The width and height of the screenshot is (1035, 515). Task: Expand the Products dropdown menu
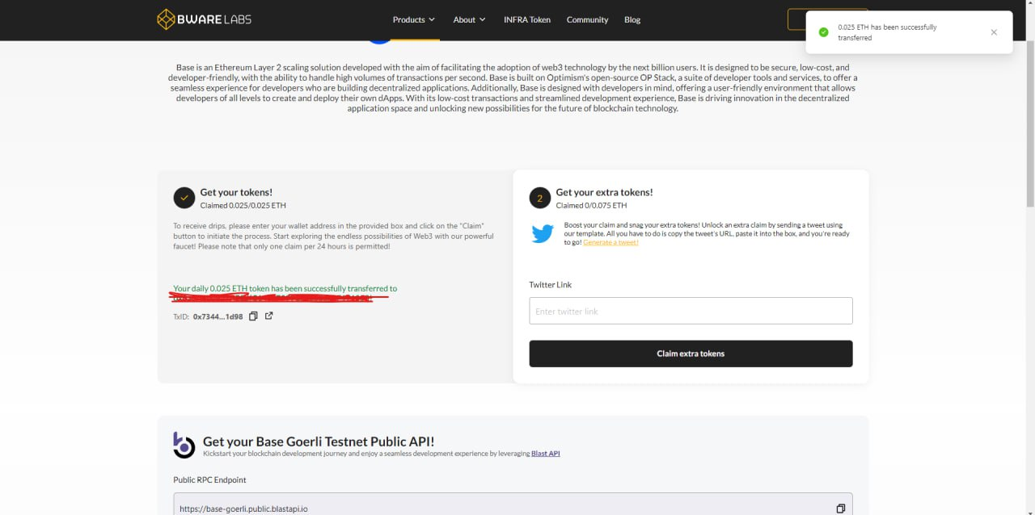(413, 19)
